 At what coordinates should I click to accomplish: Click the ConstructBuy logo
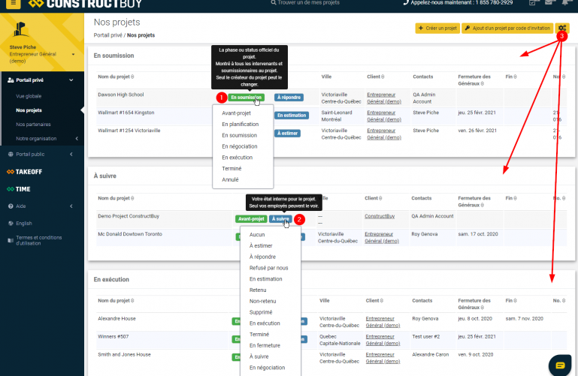tap(85, 4)
